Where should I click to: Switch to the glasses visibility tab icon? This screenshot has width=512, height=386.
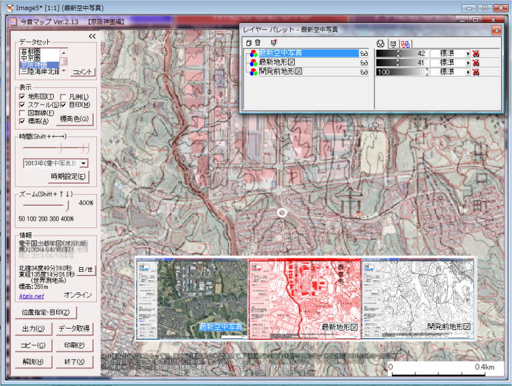380,44
